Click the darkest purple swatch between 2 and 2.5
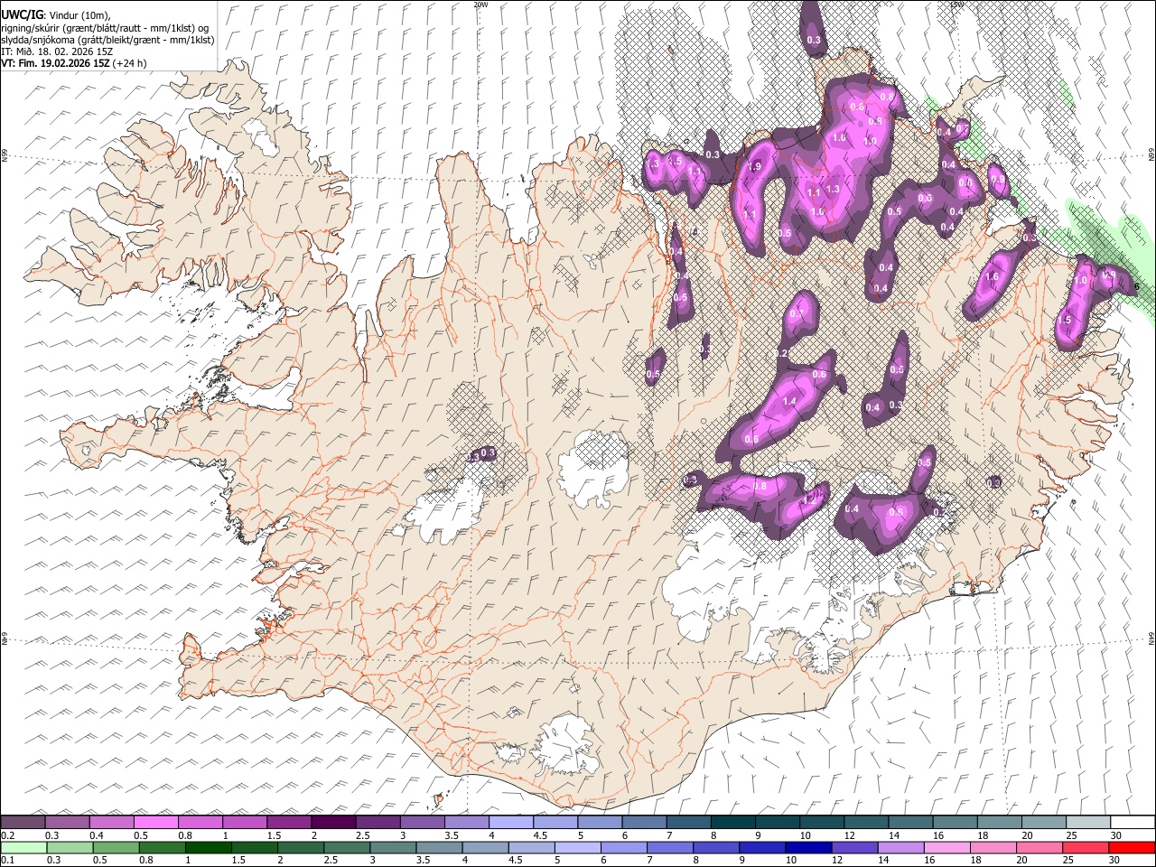 pos(333,823)
